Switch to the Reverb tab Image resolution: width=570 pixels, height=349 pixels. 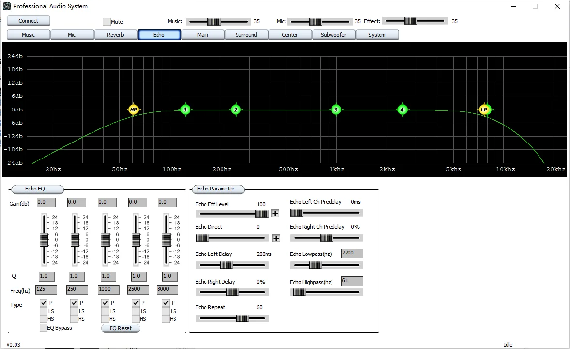115,35
